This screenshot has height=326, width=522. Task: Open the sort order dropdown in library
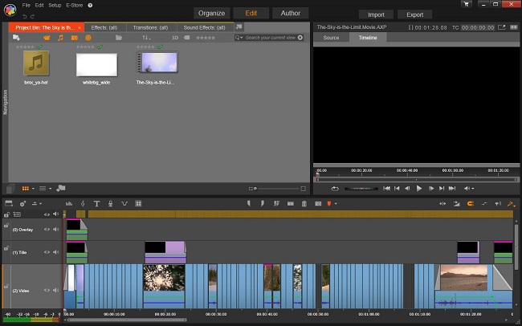pos(146,38)
